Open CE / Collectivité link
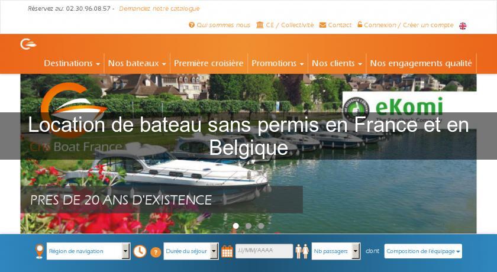 pyautogui.click(x=290, y=25)
